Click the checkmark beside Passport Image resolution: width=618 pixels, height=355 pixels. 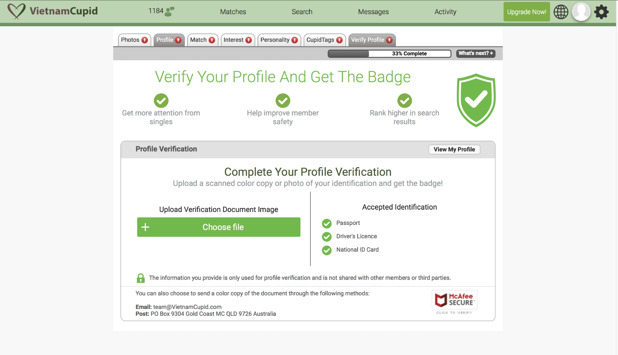[326, 223]
